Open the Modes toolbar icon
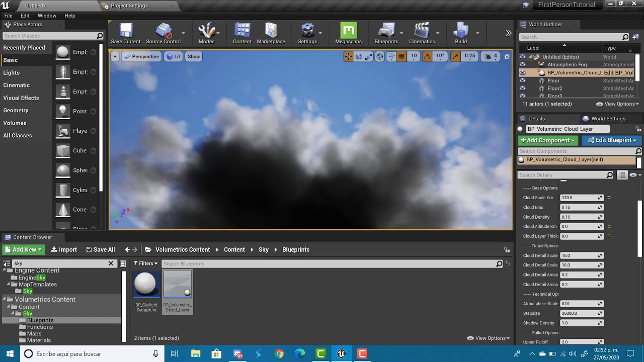Screen dimensions: 644x362 click(206, 34)
